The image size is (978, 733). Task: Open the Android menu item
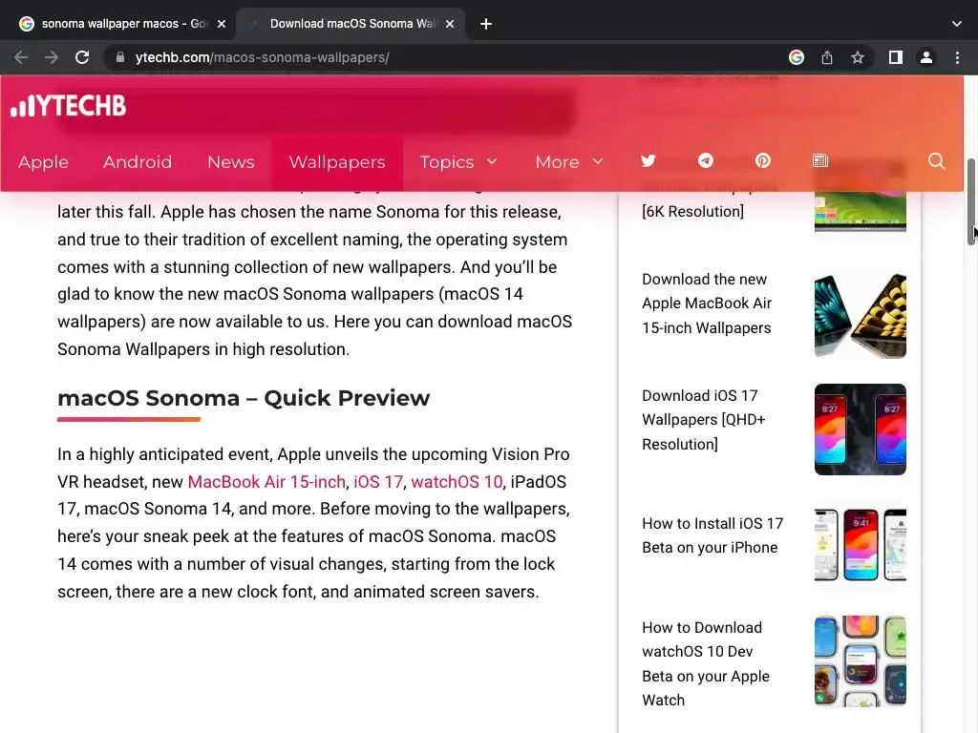pos(138,162)
